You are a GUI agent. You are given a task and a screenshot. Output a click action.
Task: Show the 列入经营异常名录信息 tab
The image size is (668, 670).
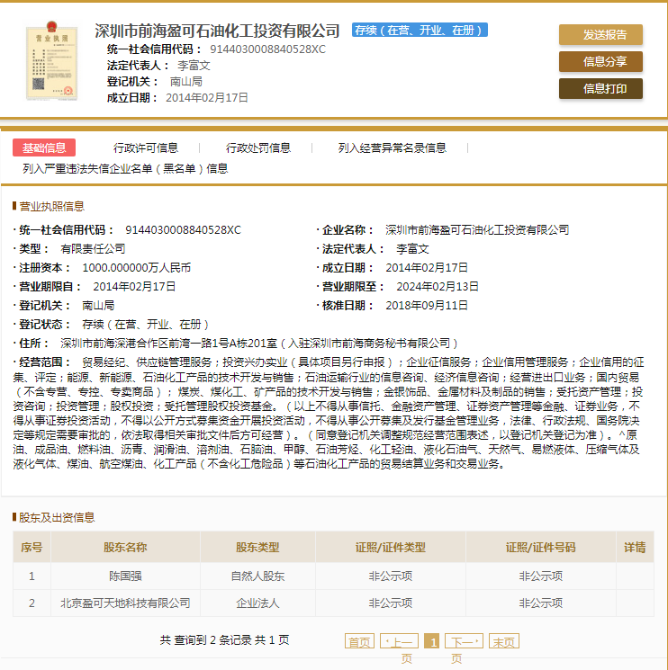[x=392, y=147]
